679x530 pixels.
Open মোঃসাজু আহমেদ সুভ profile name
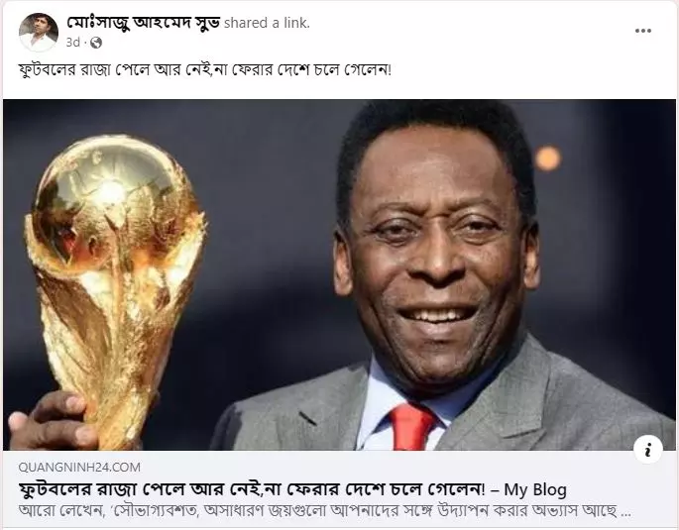(x=144, y=22)
